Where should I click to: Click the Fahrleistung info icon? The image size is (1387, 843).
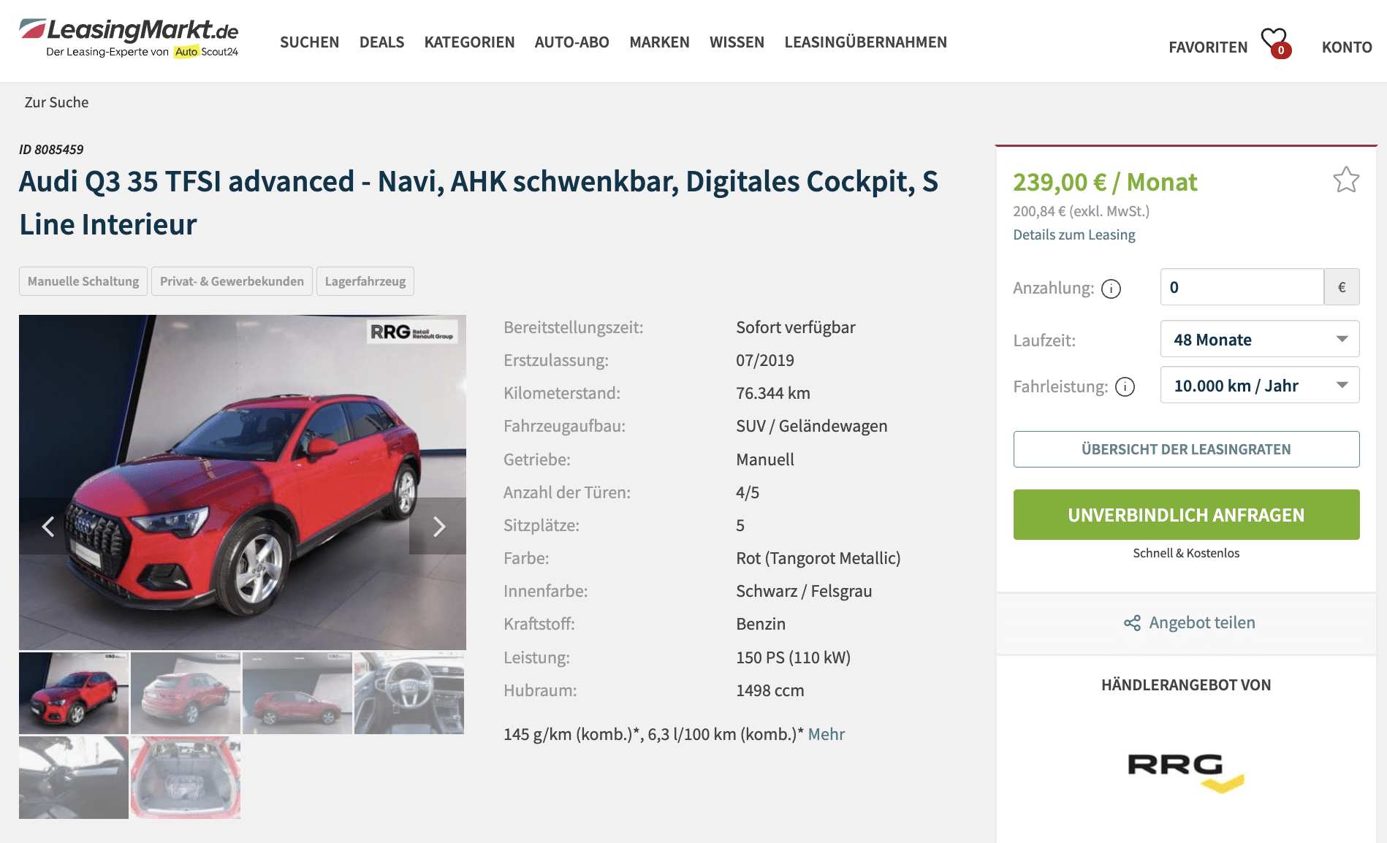(x=1125, y=386)
